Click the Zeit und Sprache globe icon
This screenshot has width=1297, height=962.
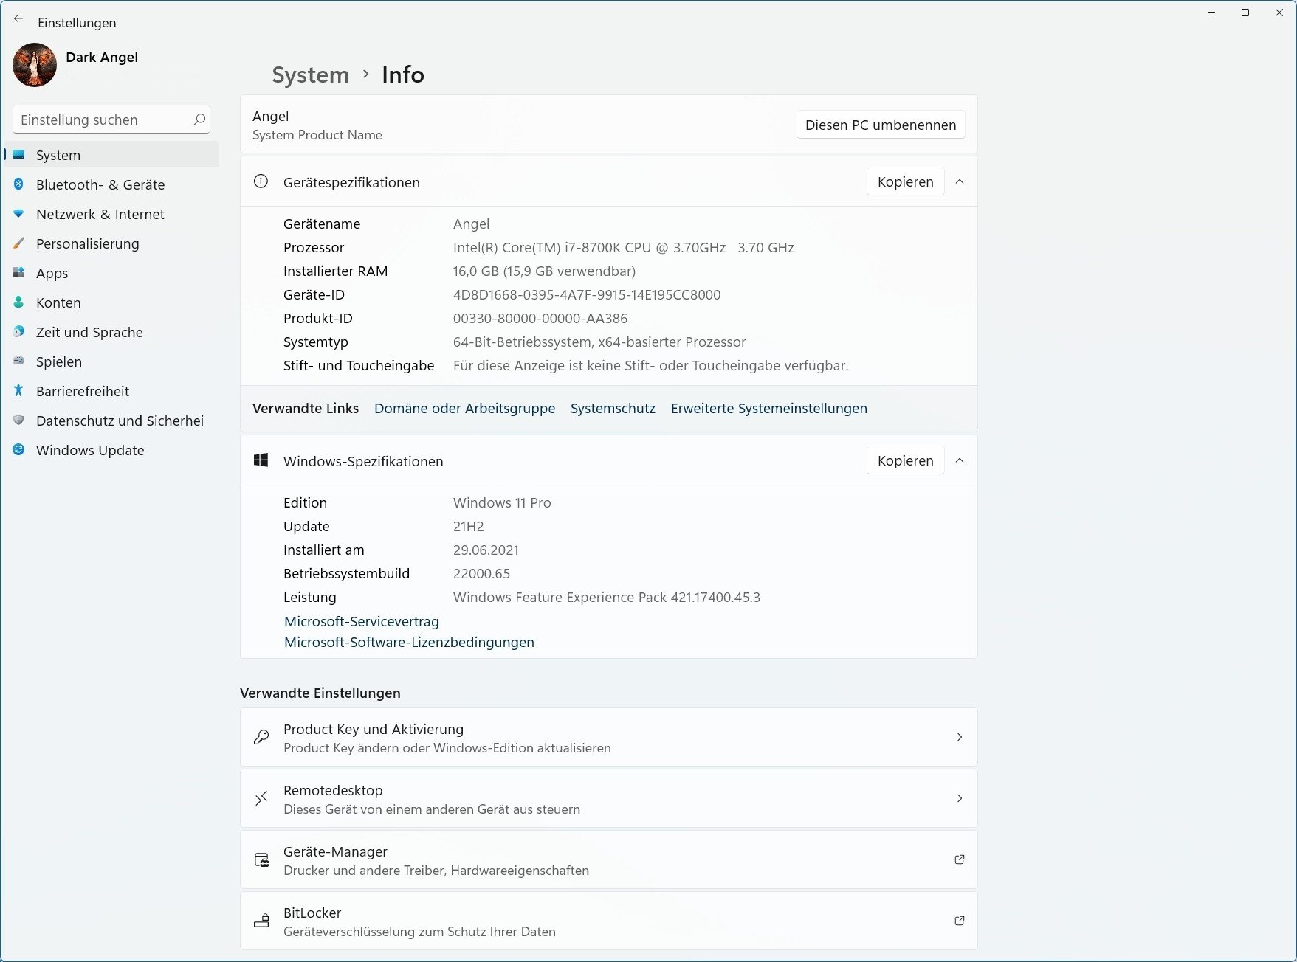click(19, 332)
